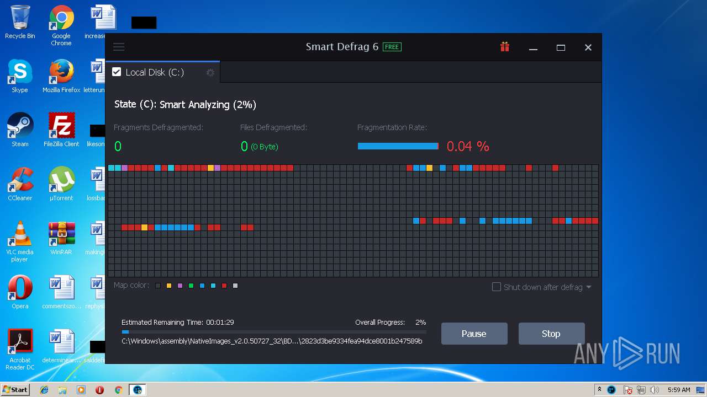Image resolution: width=707 pixels, height=397 pixels.
Task: Open the Local Disk (C:) settings gear
Action: (210, 72)
